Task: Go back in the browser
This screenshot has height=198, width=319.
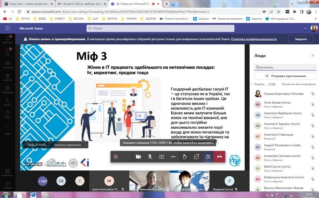Action: coord(5,11)
